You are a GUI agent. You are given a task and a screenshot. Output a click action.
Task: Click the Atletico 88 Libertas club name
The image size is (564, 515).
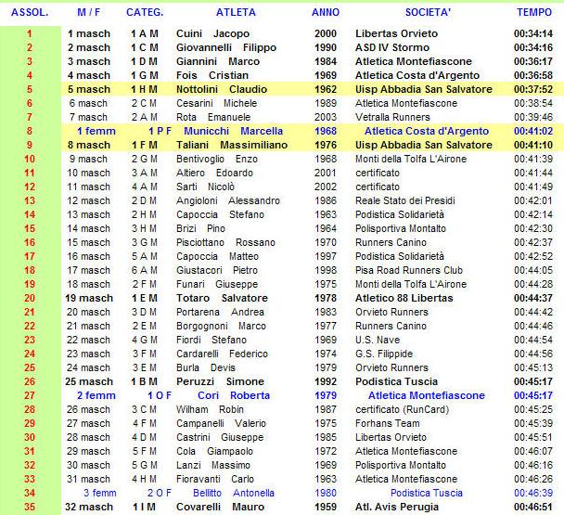[x=404, y=299]
